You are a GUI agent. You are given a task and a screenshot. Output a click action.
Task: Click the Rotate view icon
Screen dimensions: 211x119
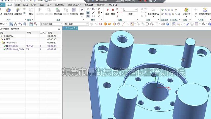pos(183,24)
